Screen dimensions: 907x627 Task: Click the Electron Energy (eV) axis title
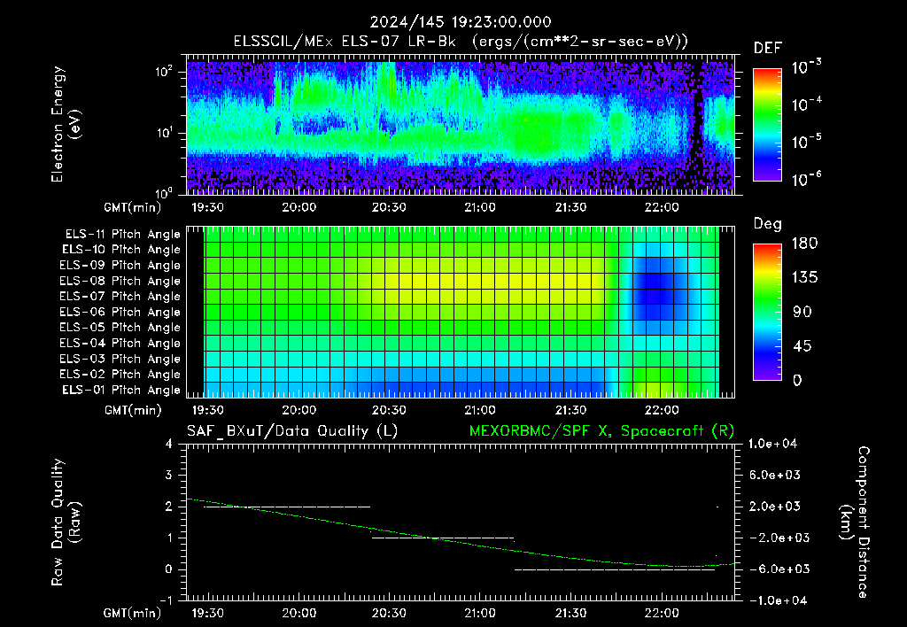coord(66,124)
